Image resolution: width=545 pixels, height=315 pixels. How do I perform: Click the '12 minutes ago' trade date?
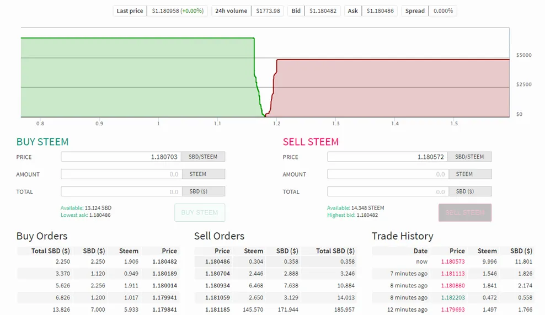pos(407,309)
